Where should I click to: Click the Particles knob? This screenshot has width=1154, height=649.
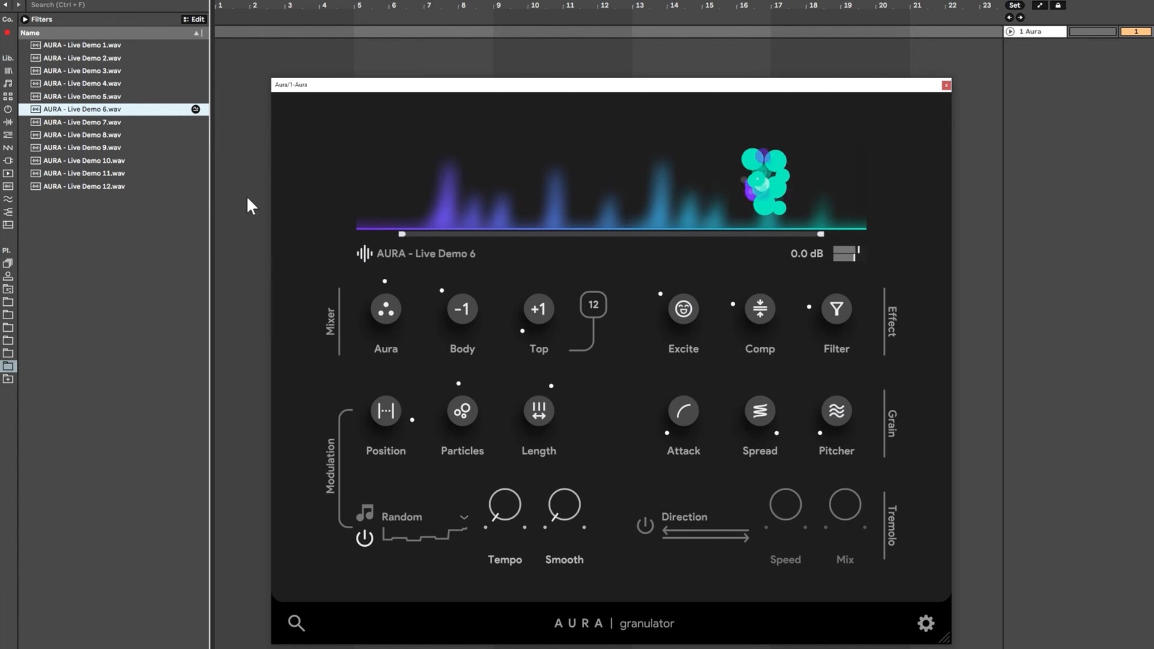coord(462,411)
